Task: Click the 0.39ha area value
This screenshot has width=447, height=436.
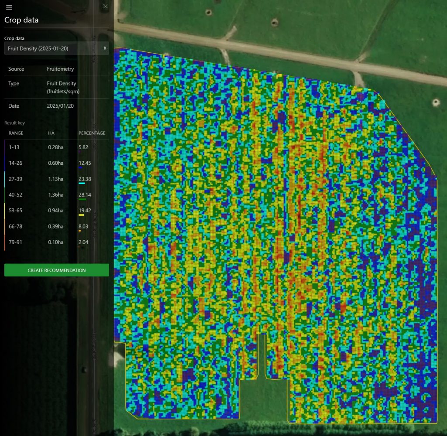Action: click(55, 226)
